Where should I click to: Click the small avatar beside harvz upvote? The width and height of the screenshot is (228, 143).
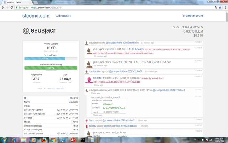pyautogui.click(x=87, y=121)
